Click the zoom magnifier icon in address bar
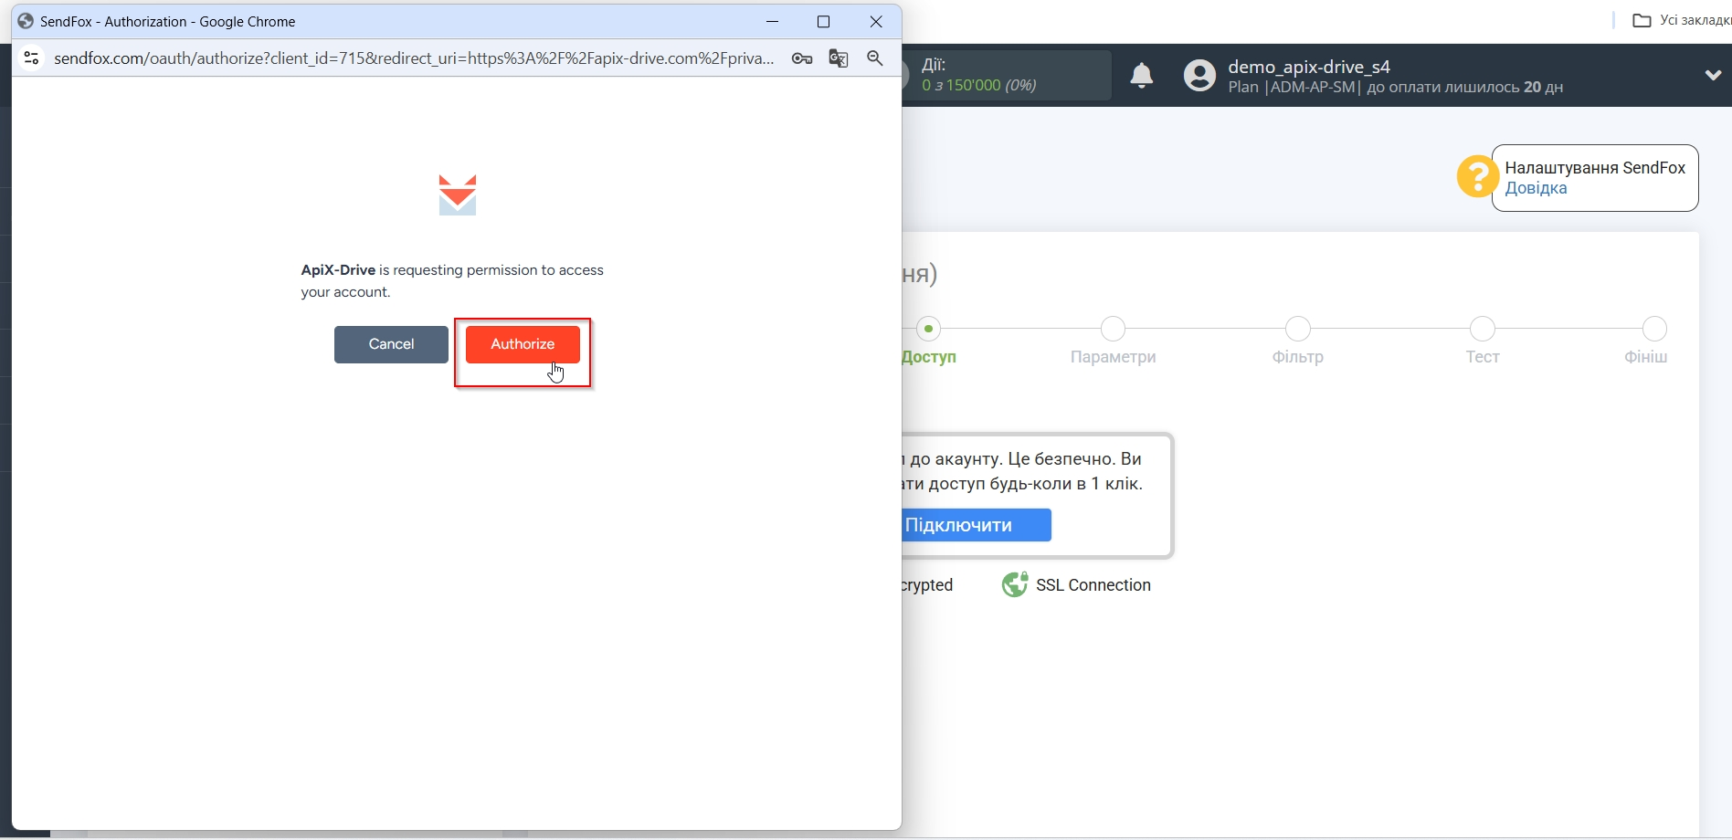Screen dimensions: 1732x840 coord(875,58)
